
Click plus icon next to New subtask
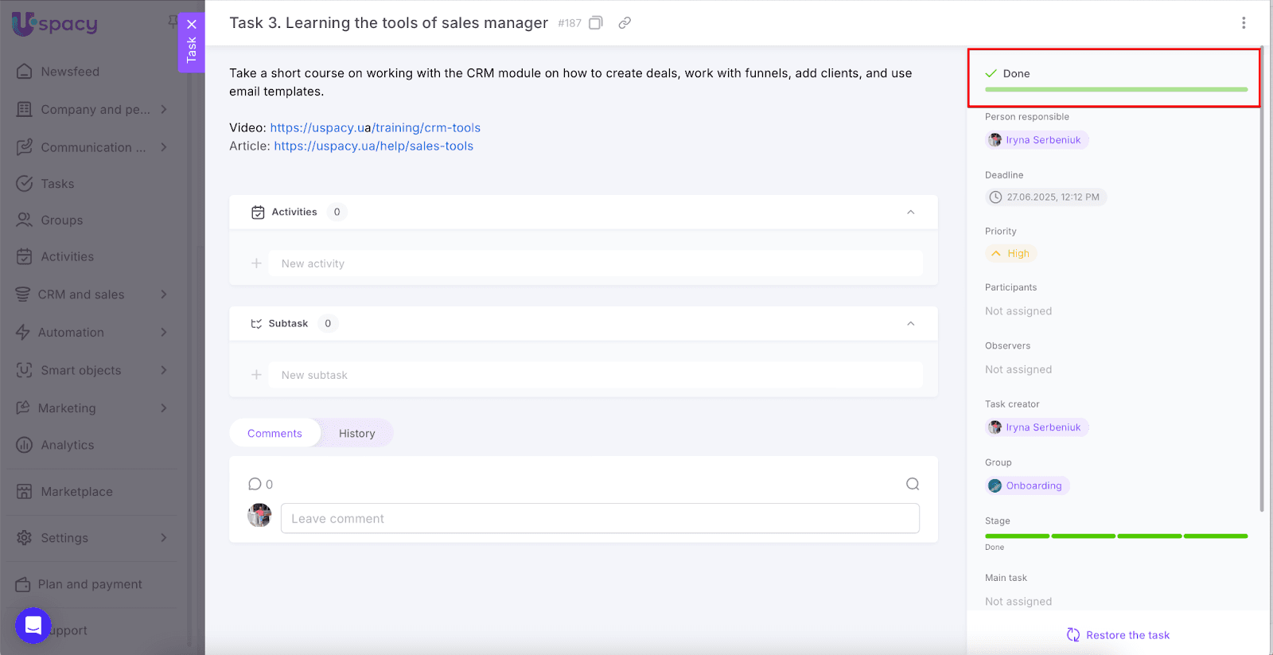pyautogui.click(x=256, y=375)
